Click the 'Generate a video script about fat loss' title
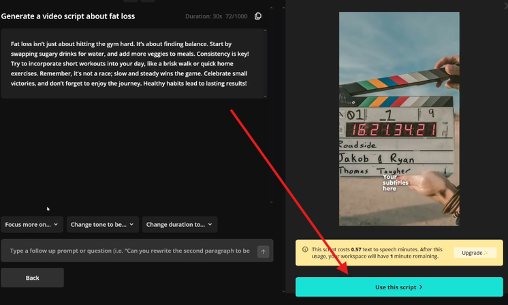 pos(68,16)
